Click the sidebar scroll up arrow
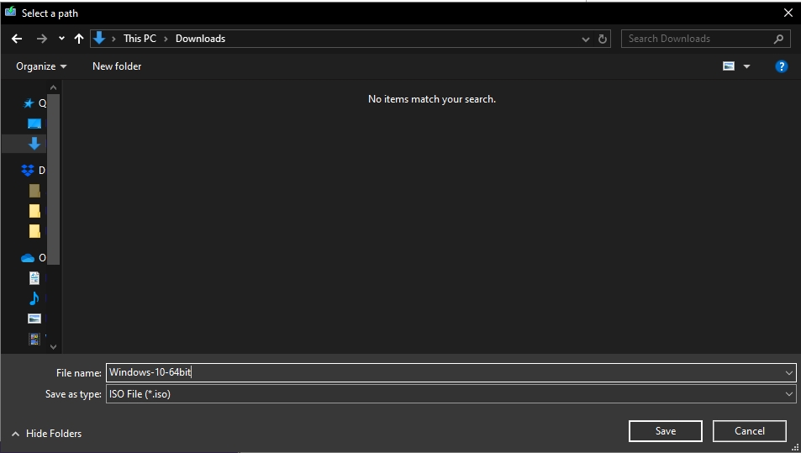 pyautogui.click(x=53, y=88)
